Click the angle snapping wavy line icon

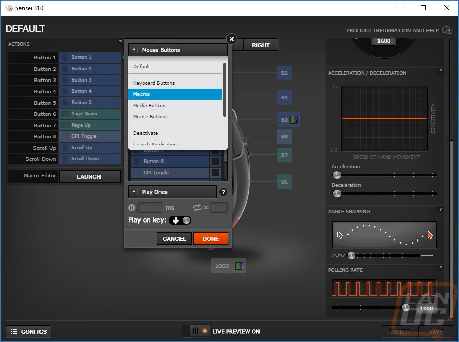(338, 255)
